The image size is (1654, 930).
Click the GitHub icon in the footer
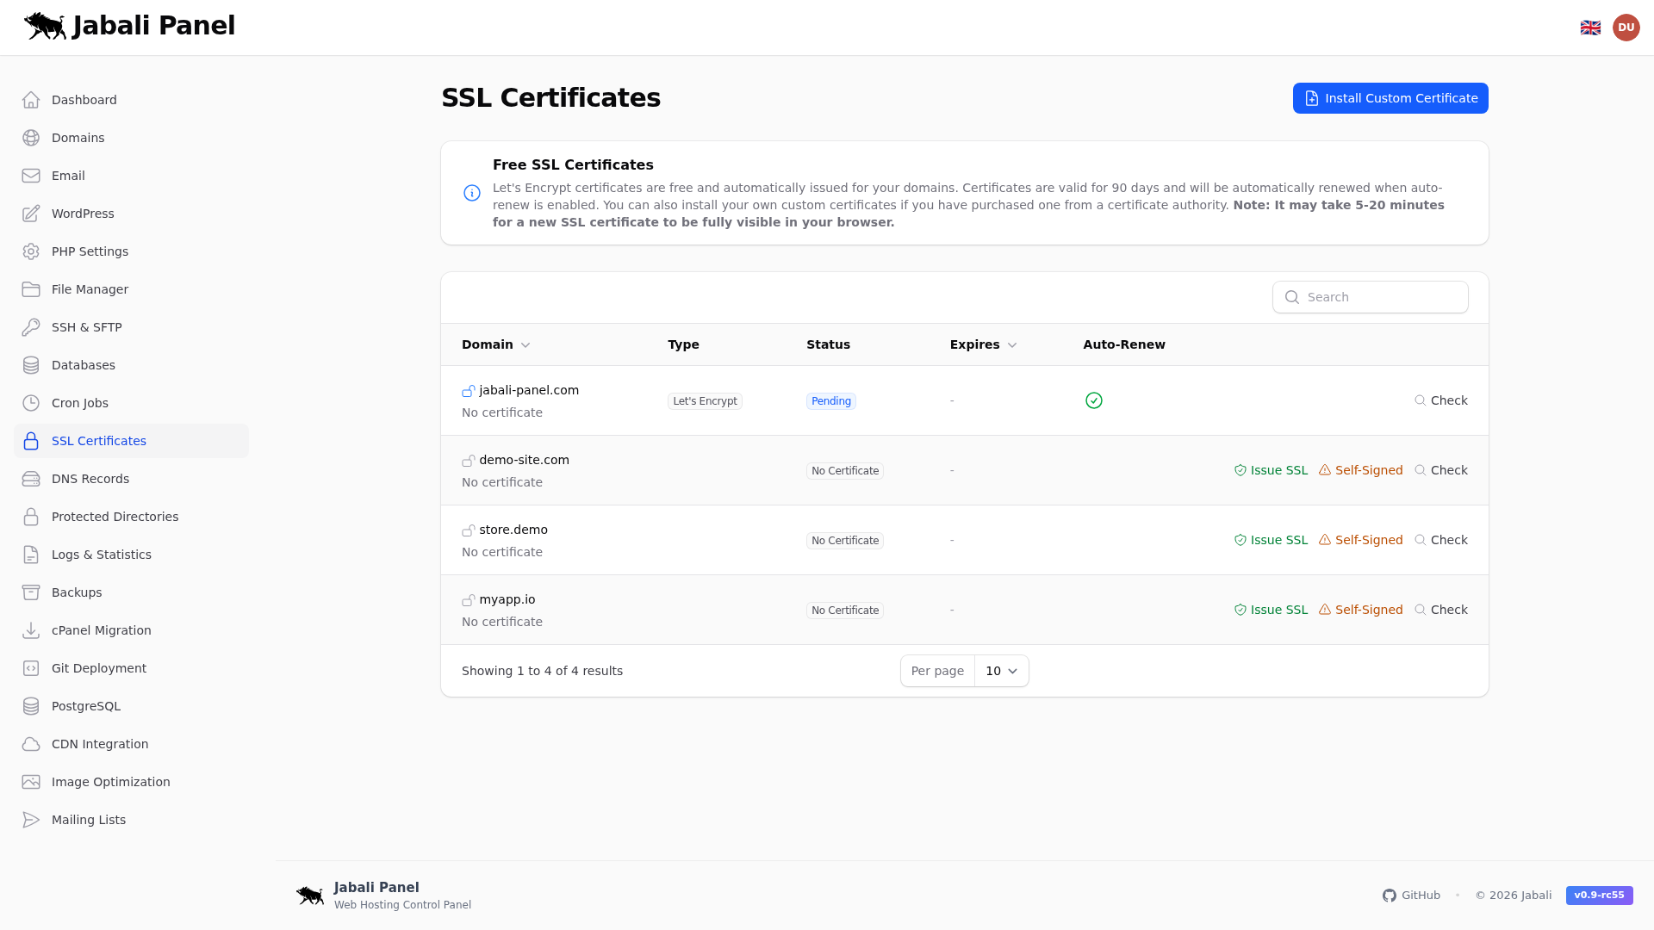[1390, 896]
